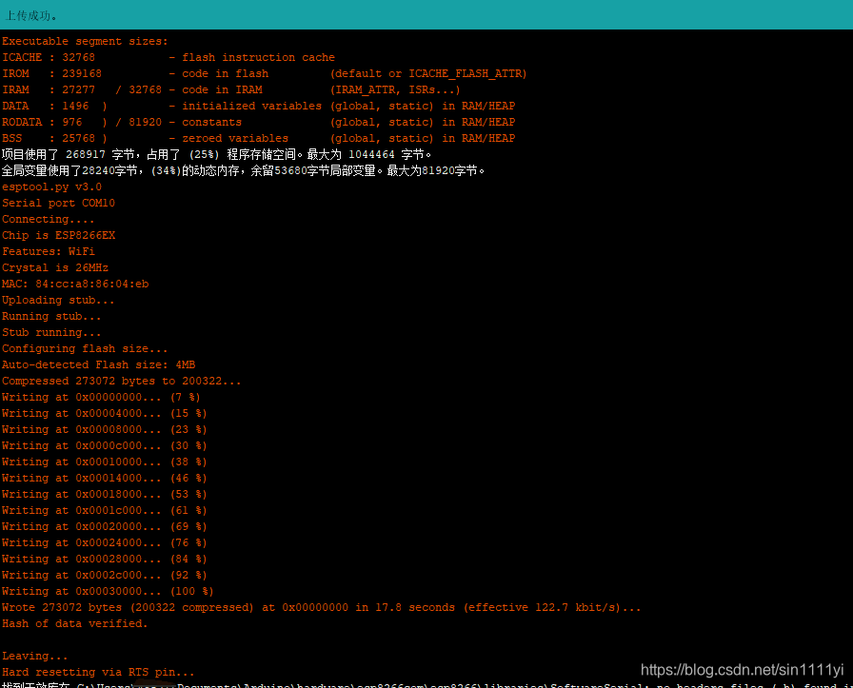Image resolution: width=853 pixels, height=688 pixels.
Task: Click the BSS : 25768 line
Action: pyautogui.click(x=258, y=138)
